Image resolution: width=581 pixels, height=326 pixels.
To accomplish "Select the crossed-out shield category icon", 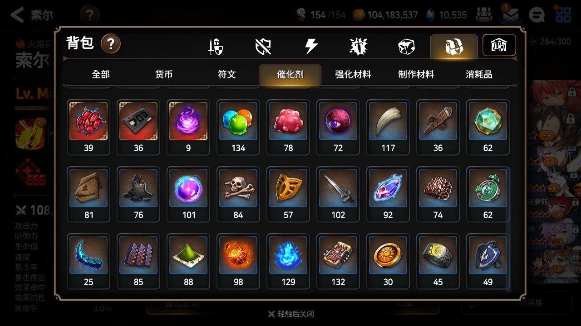I will coord(263,46).
